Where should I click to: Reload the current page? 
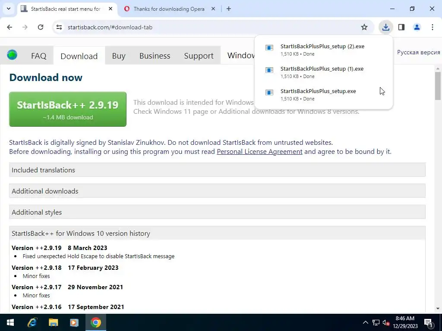click(x=41, y=27)
